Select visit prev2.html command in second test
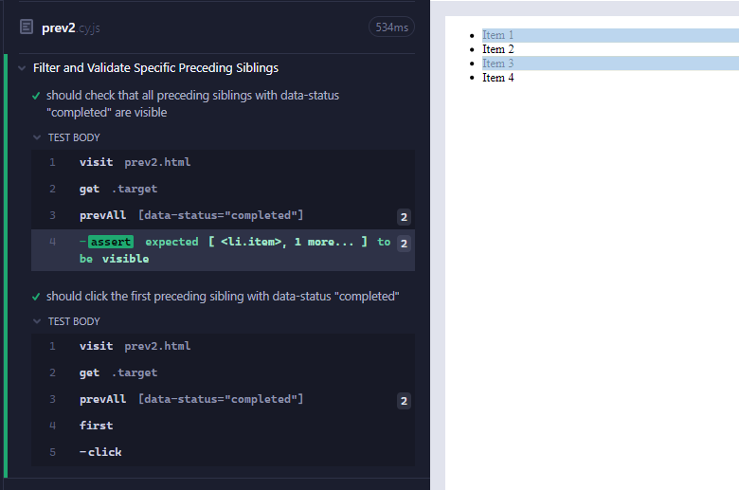 pyautogui.click(x=223, y=346)
